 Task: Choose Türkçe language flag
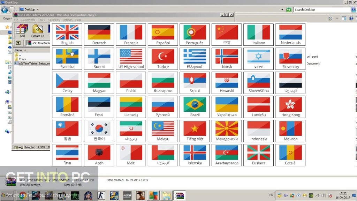click(163, 59)
